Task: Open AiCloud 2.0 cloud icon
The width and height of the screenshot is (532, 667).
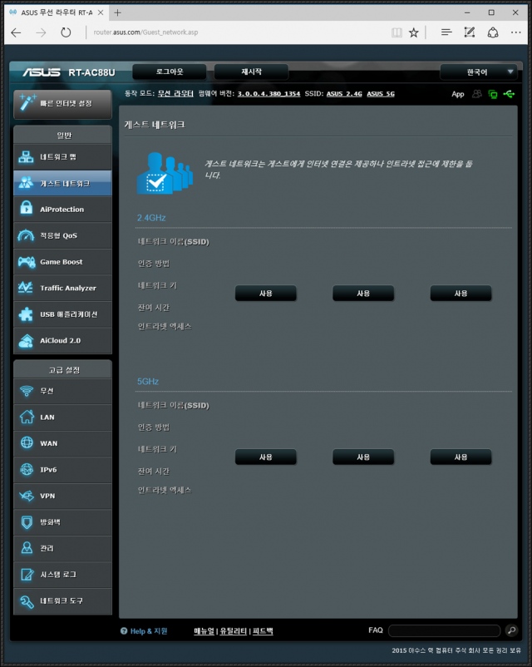Action: pyautogui.click(x=26, y=340)
